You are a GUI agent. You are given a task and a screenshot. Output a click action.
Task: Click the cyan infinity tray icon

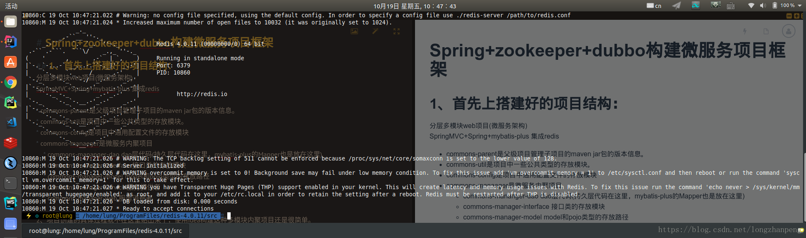pyautogui.click(x=695, y=5)
